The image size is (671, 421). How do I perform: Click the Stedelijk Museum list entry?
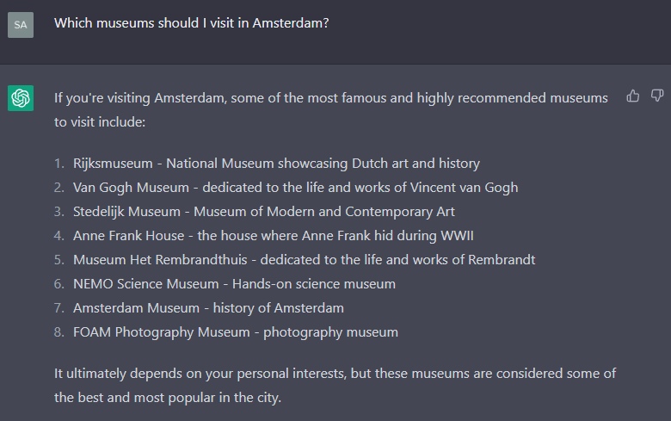263,211
